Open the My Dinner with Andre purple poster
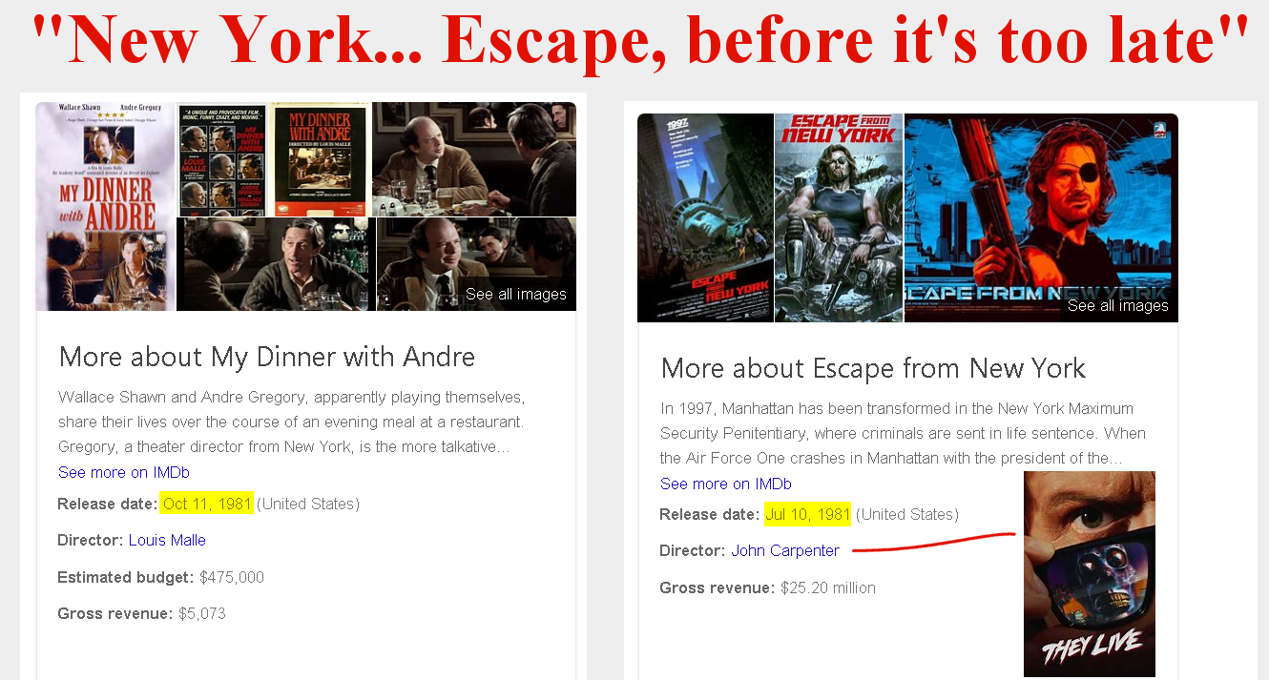Screen dimensions: 1269x680 106,206
